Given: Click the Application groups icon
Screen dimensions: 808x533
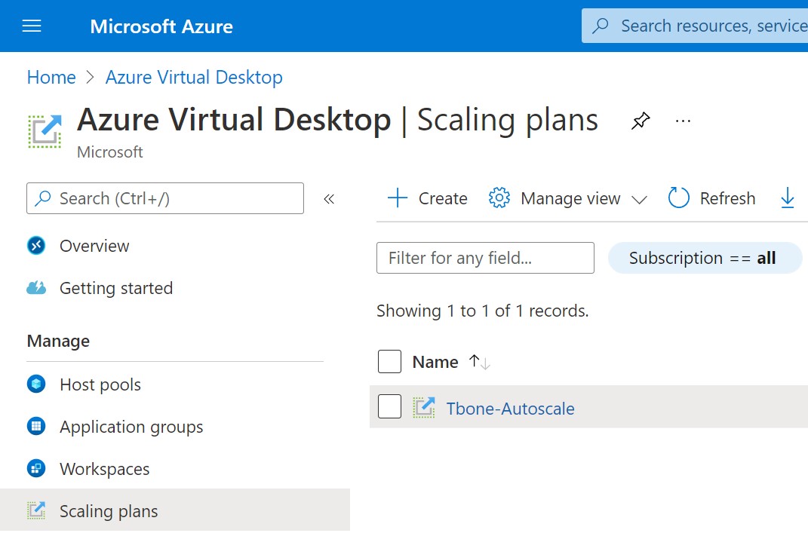Looking at the screenshot, I should coord(36,427).
